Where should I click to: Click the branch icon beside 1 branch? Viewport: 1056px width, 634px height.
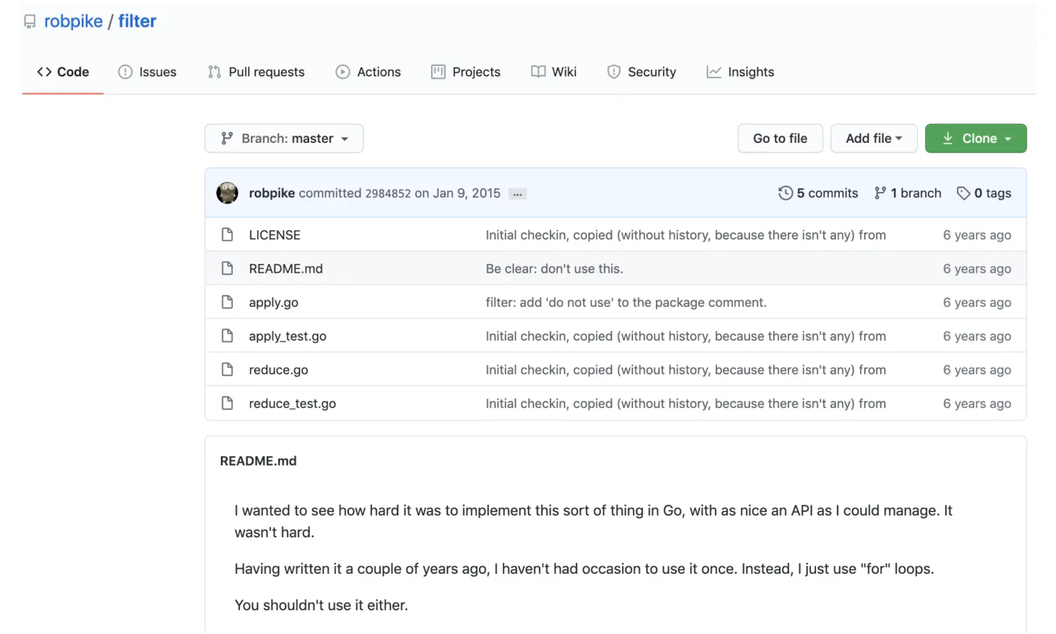[881, 193]
